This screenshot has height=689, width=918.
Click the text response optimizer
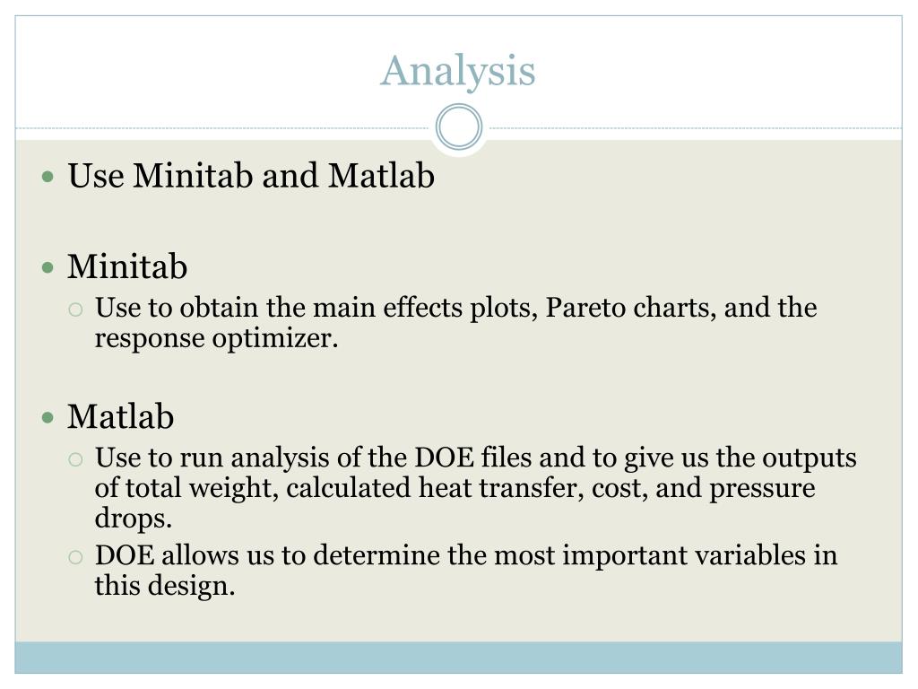[217, 339]
